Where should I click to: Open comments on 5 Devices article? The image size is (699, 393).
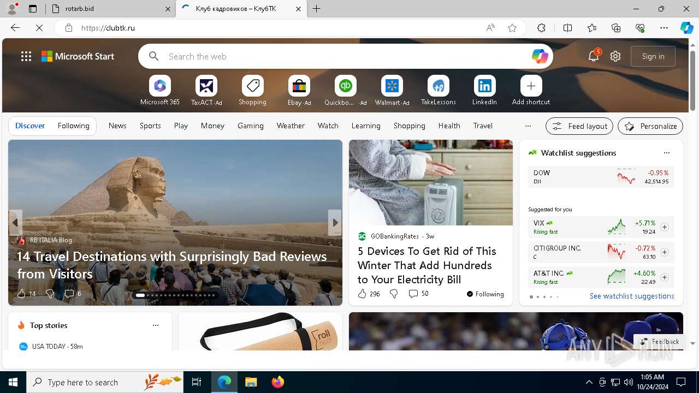click(x=418, y=294)
